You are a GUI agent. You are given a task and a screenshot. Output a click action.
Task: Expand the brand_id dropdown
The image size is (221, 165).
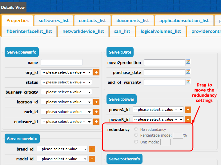coord(62,149)
